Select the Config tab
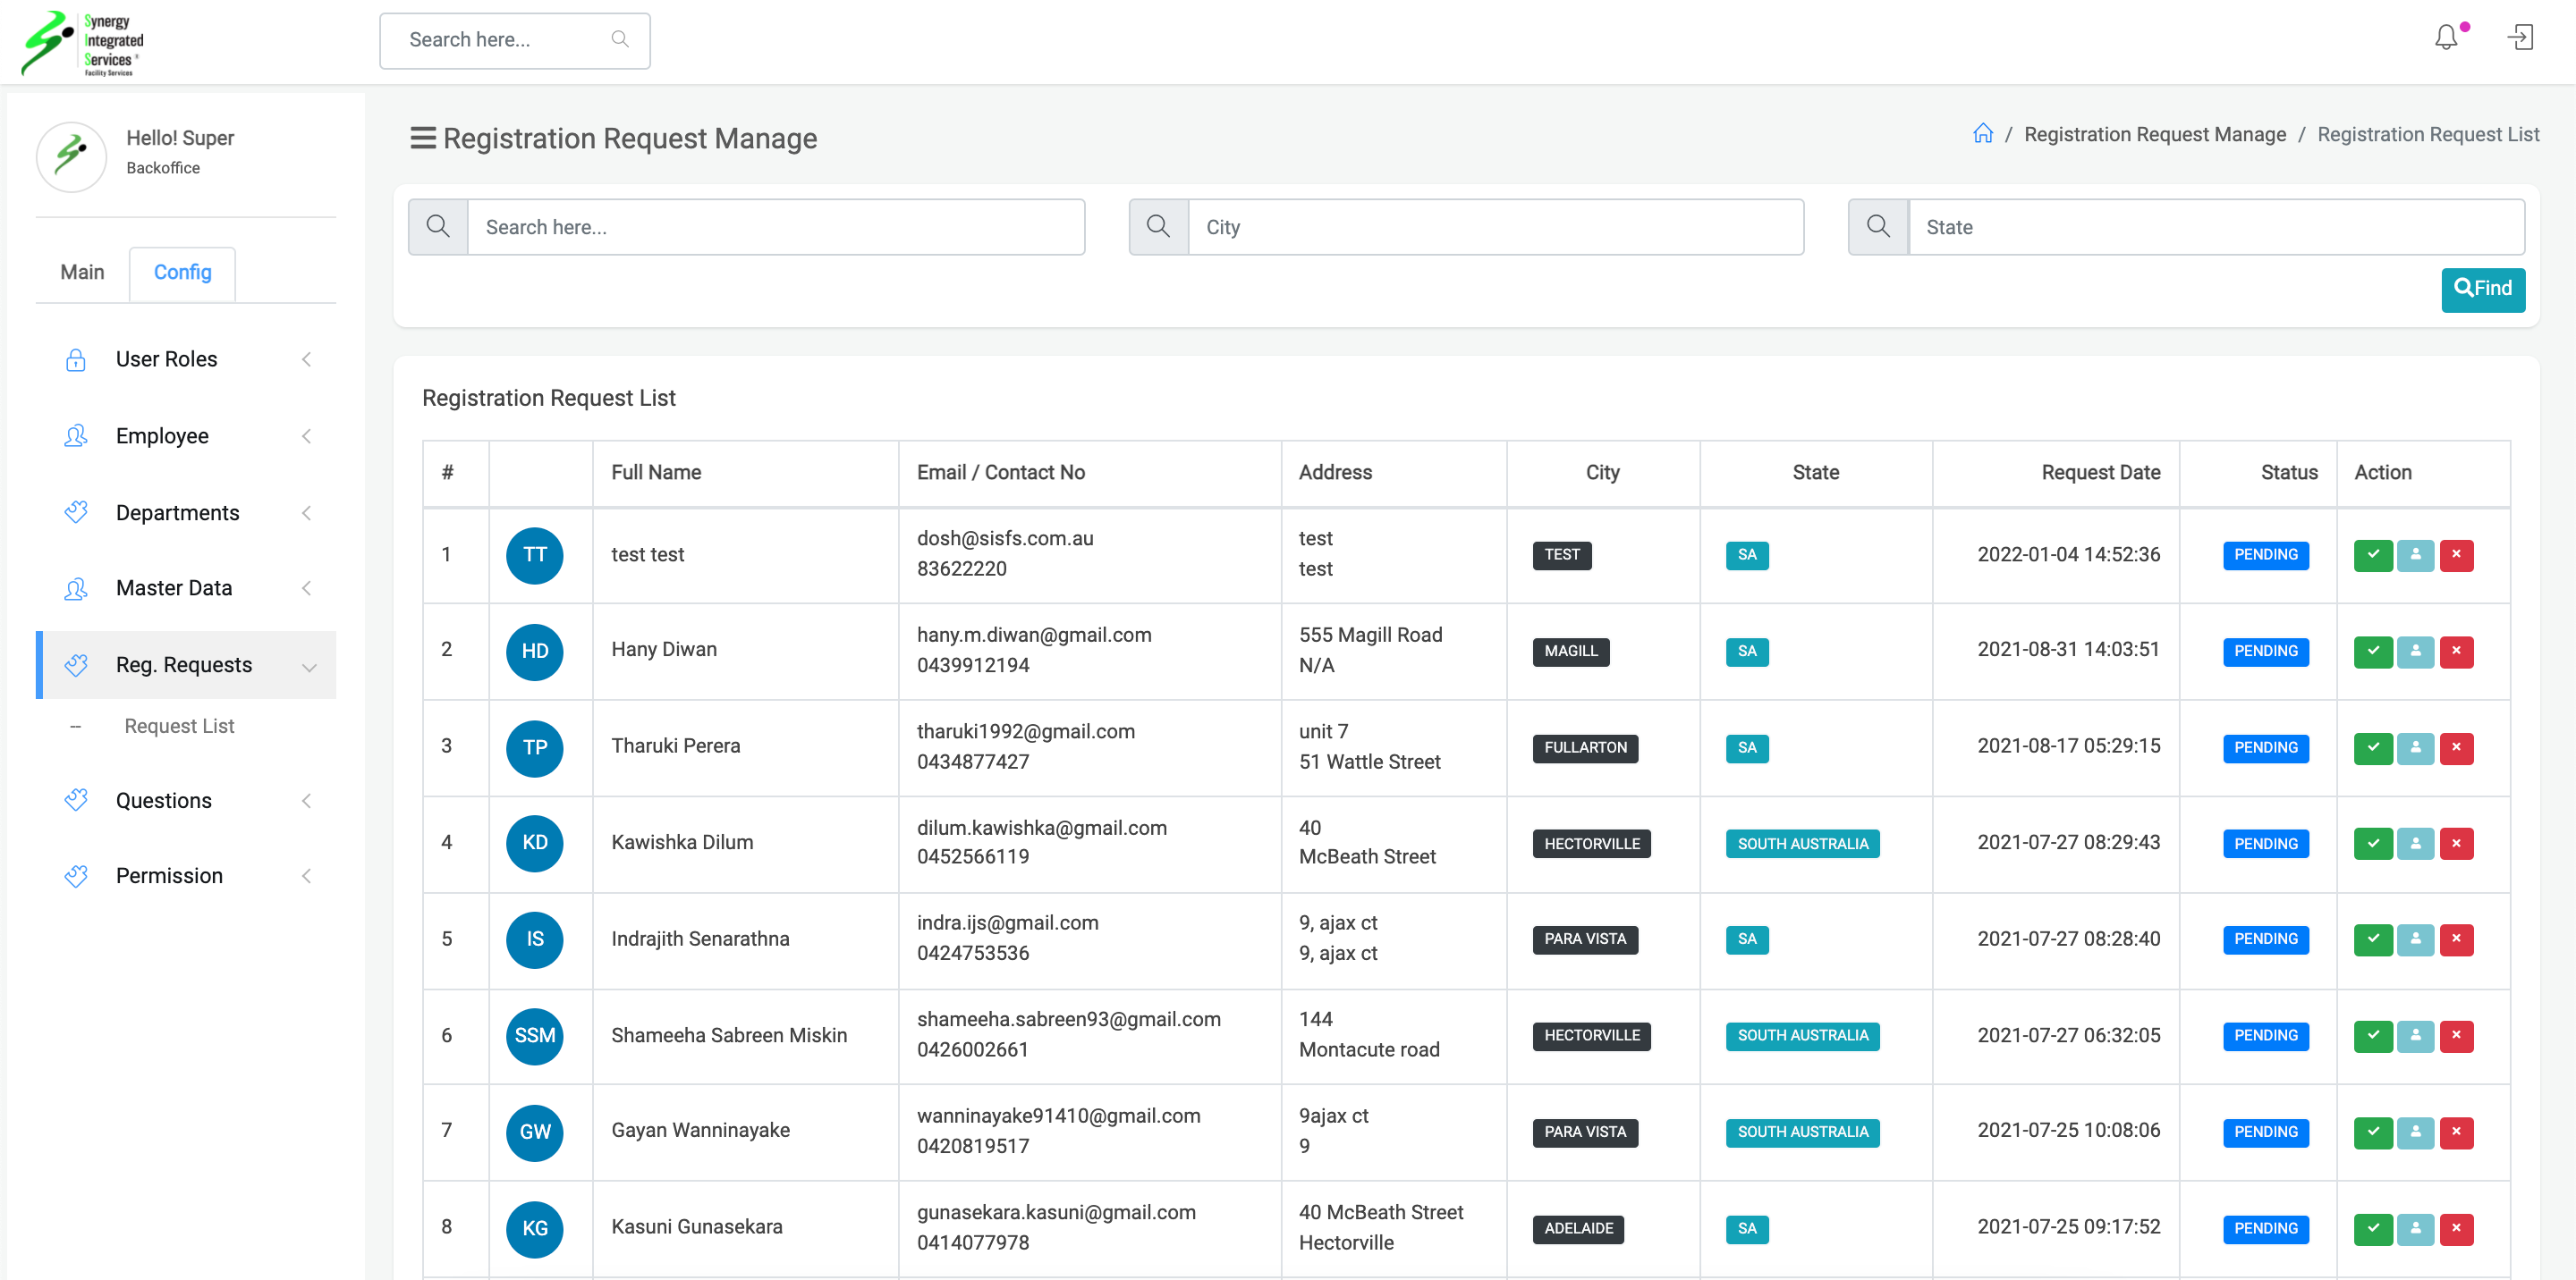Viewport: 2576px width, 1280px height. [182, 273]
